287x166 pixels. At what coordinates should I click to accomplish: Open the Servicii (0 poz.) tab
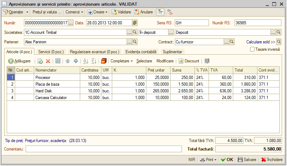click(x=51, y=52)
